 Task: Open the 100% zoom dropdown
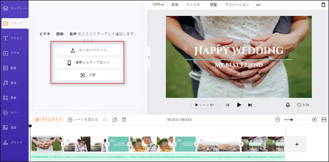[158, 5]
